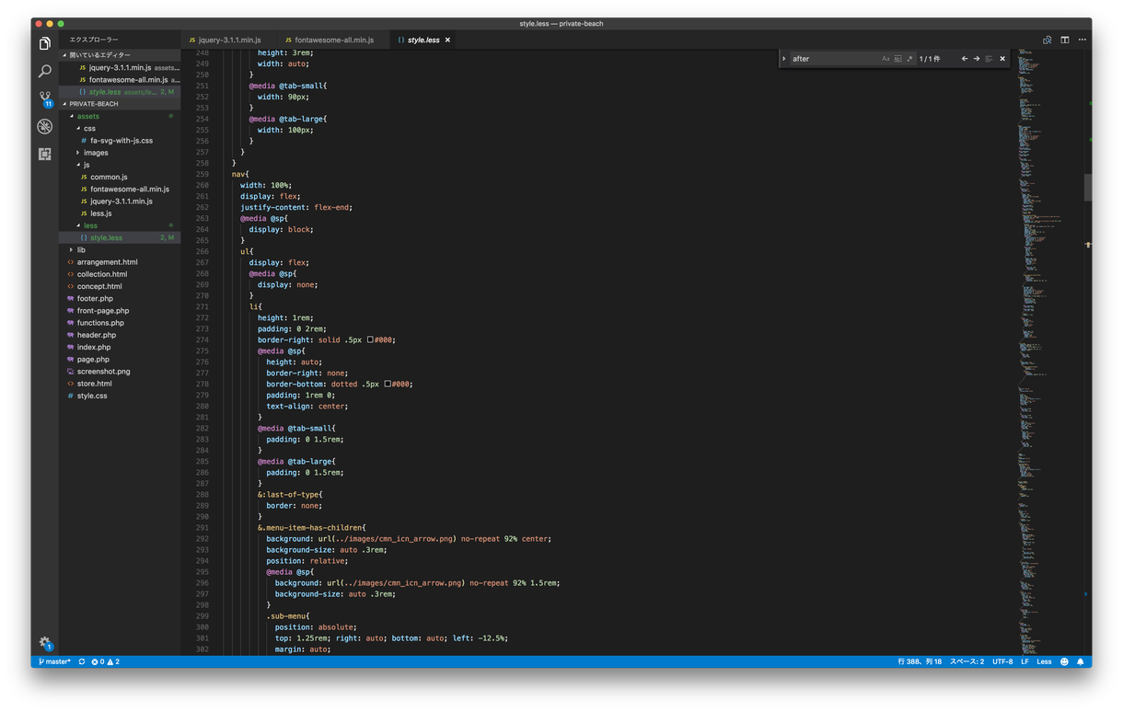Screen dimensions: 1123x712
Task: Click the synchronize changes icon in status bar
Action: coord(82,661)
